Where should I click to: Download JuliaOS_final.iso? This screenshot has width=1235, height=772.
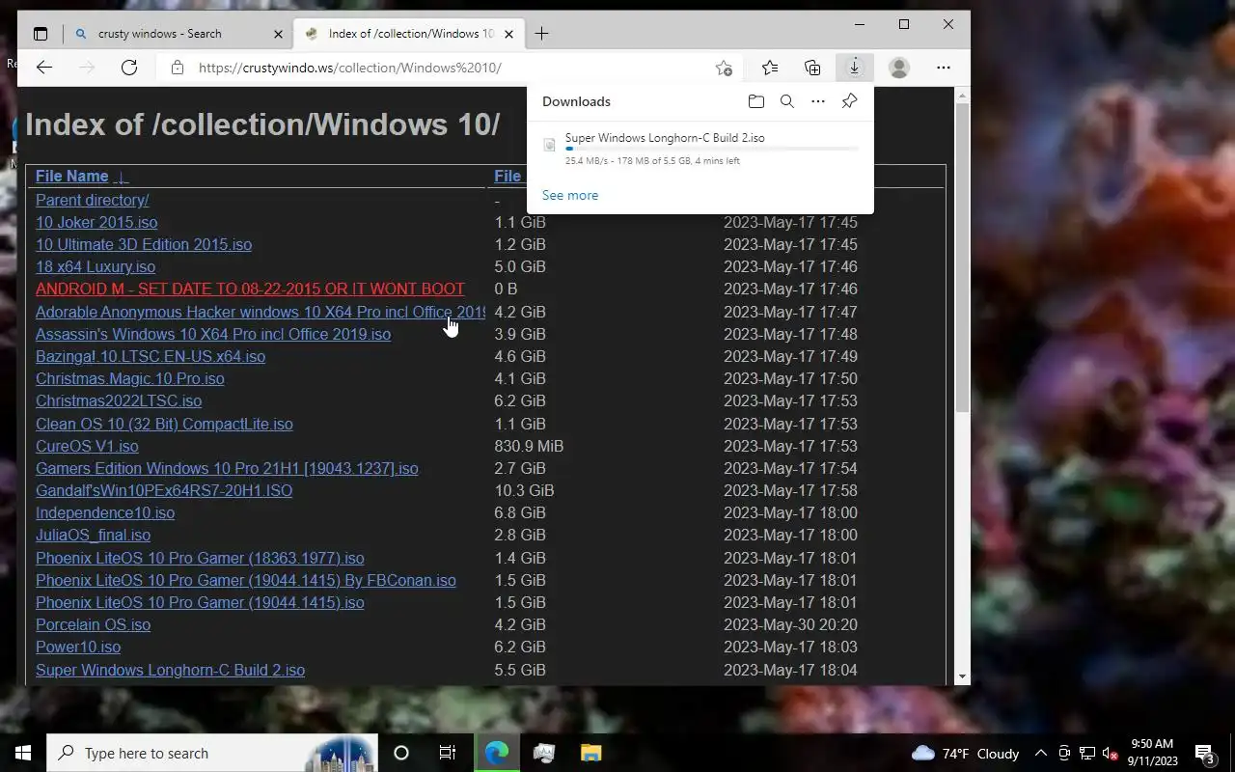tap(93, 535)
